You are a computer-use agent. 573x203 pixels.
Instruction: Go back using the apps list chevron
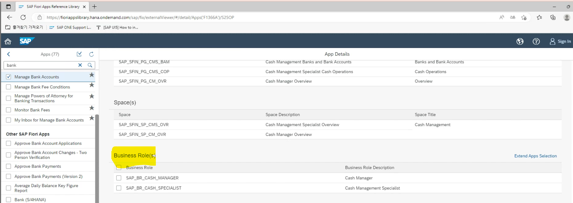pyautogui.click(x=8, y=54)
